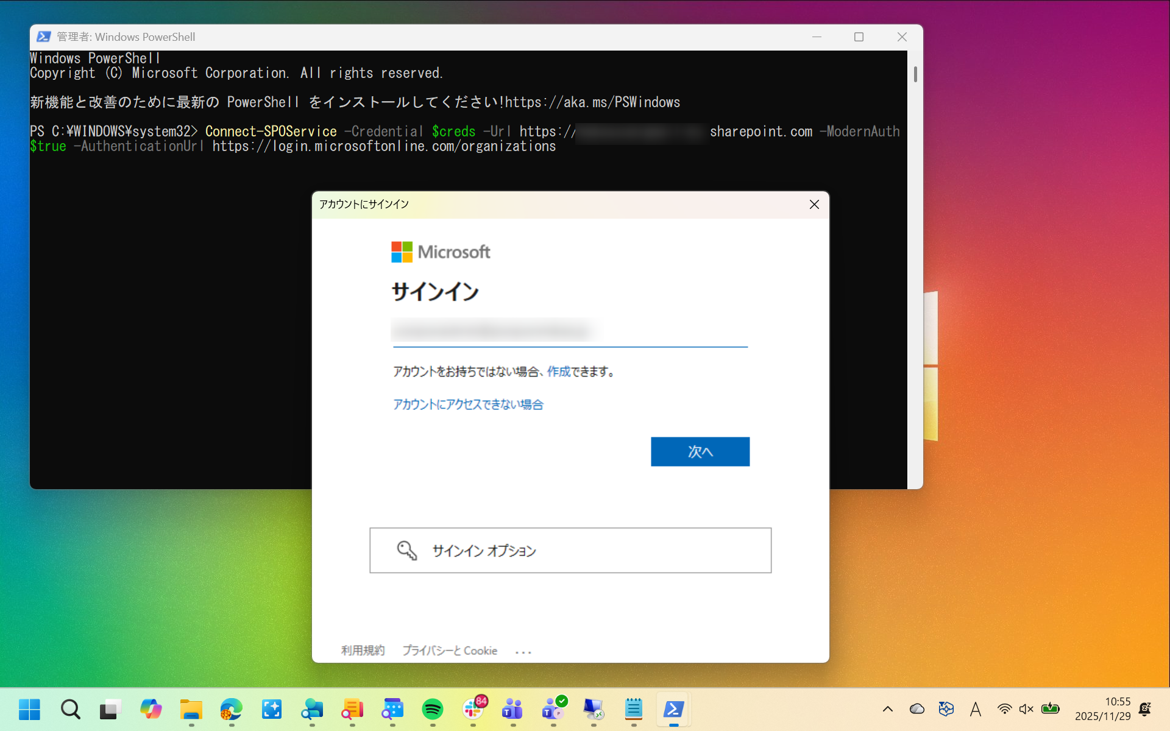Toggle the muted volume icon in tray
1170x731 pixels.
click(x=1026, y=709)
